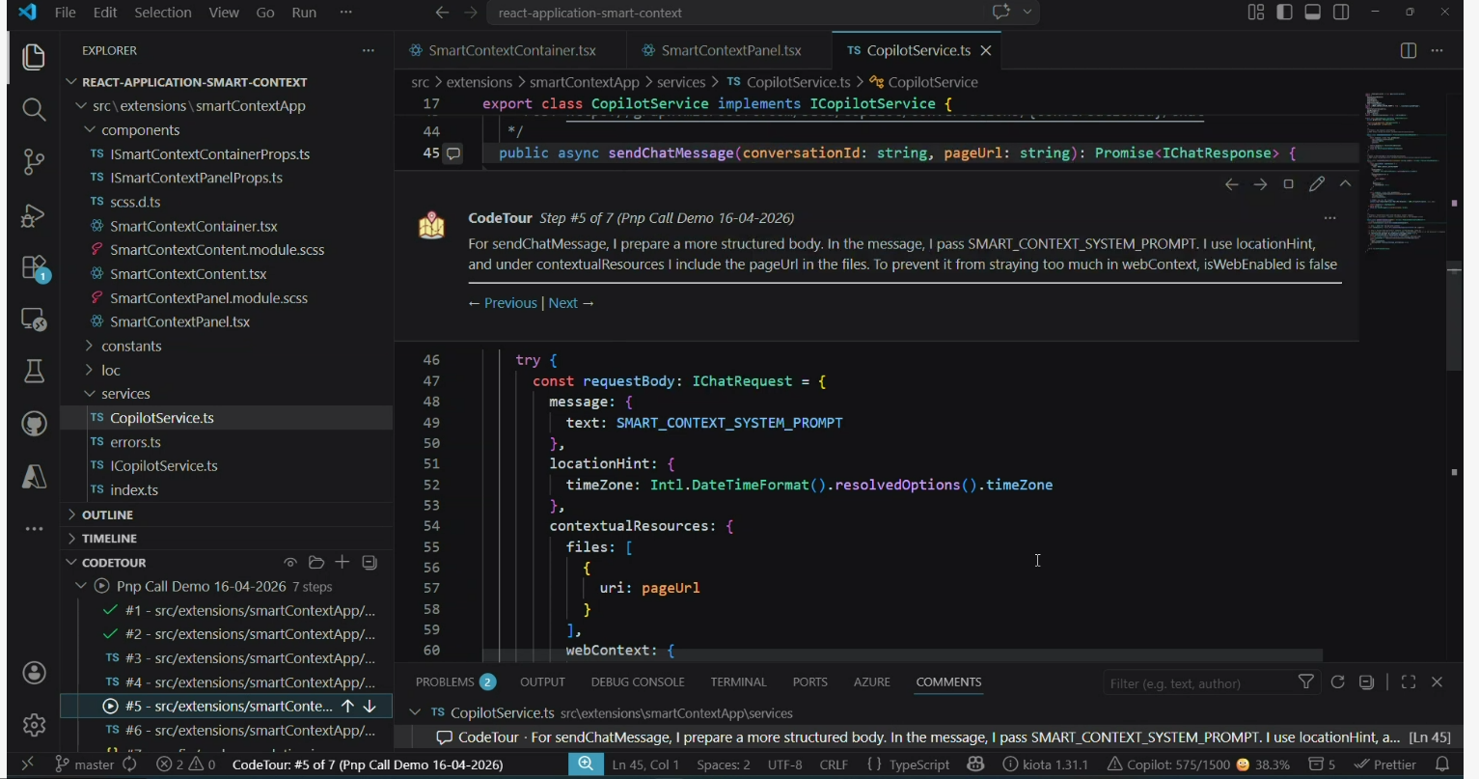This screenshot has height=779, width=1479.
Task: Open the Azure view in activity bar
Action: (34, 477)
